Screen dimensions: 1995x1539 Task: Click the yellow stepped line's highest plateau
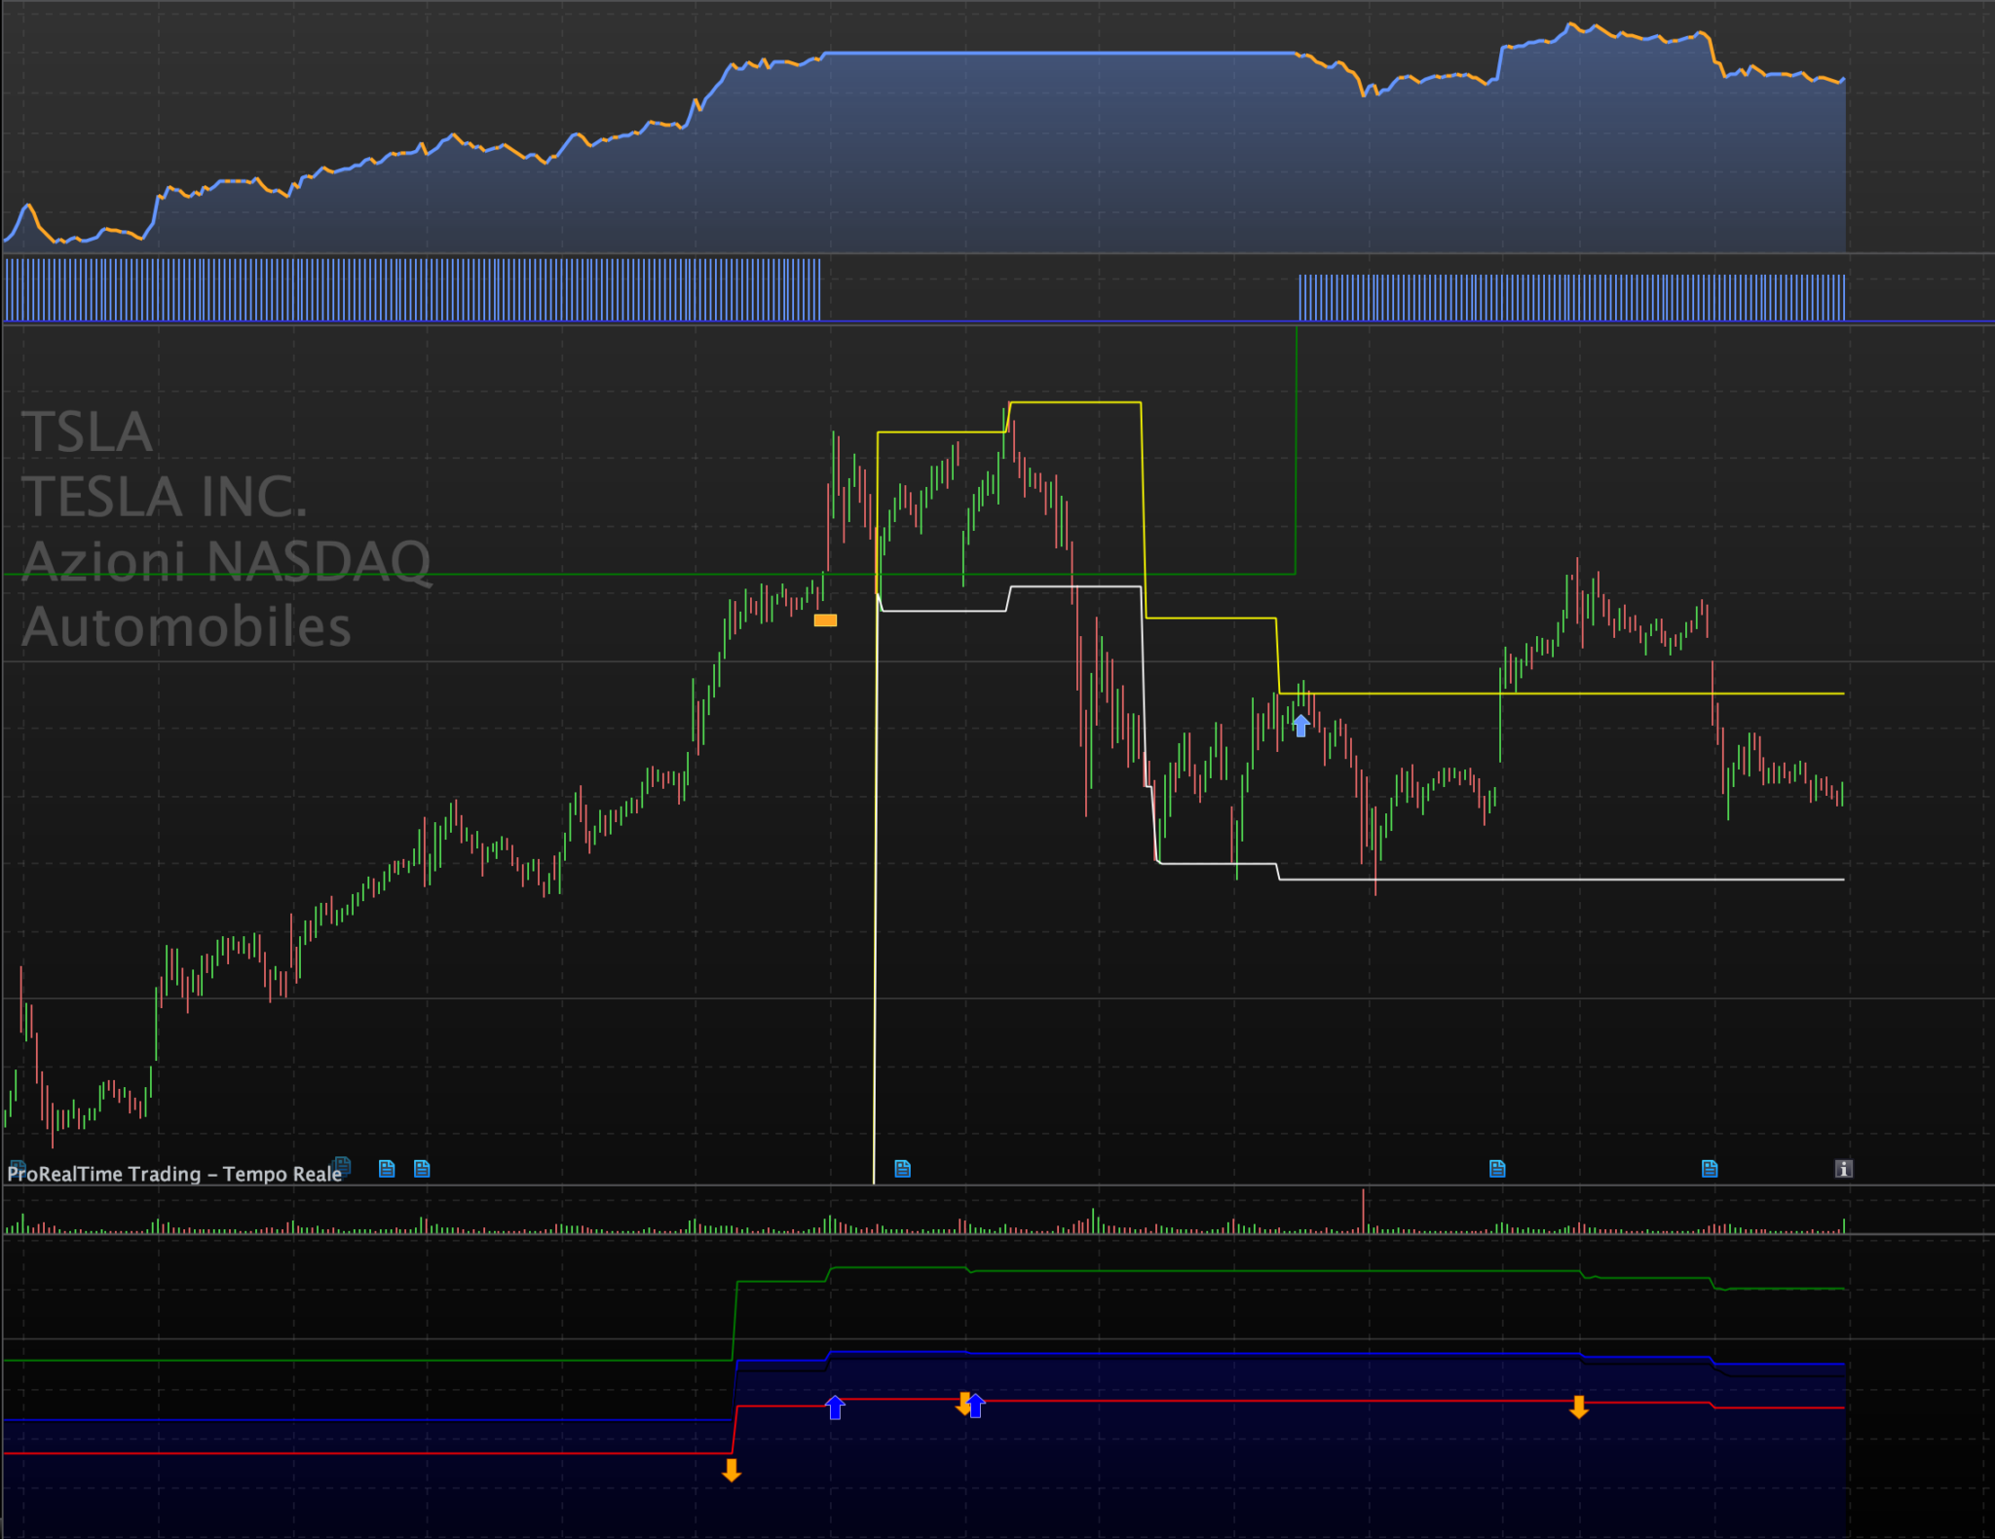(1074, 402)
